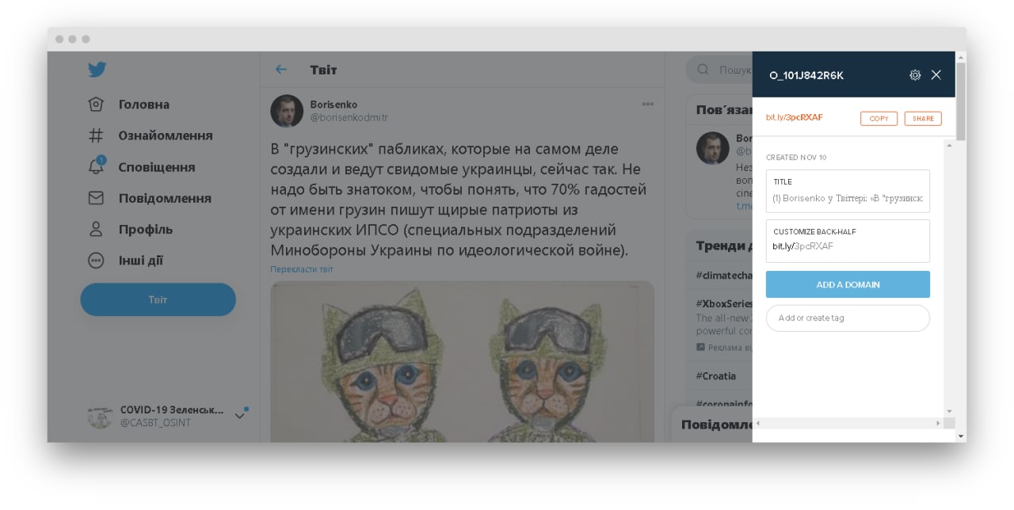Screen dimensions: 1014x510
Task: Open Сповіщення bell notifications icon
Action: coord(96,166)
